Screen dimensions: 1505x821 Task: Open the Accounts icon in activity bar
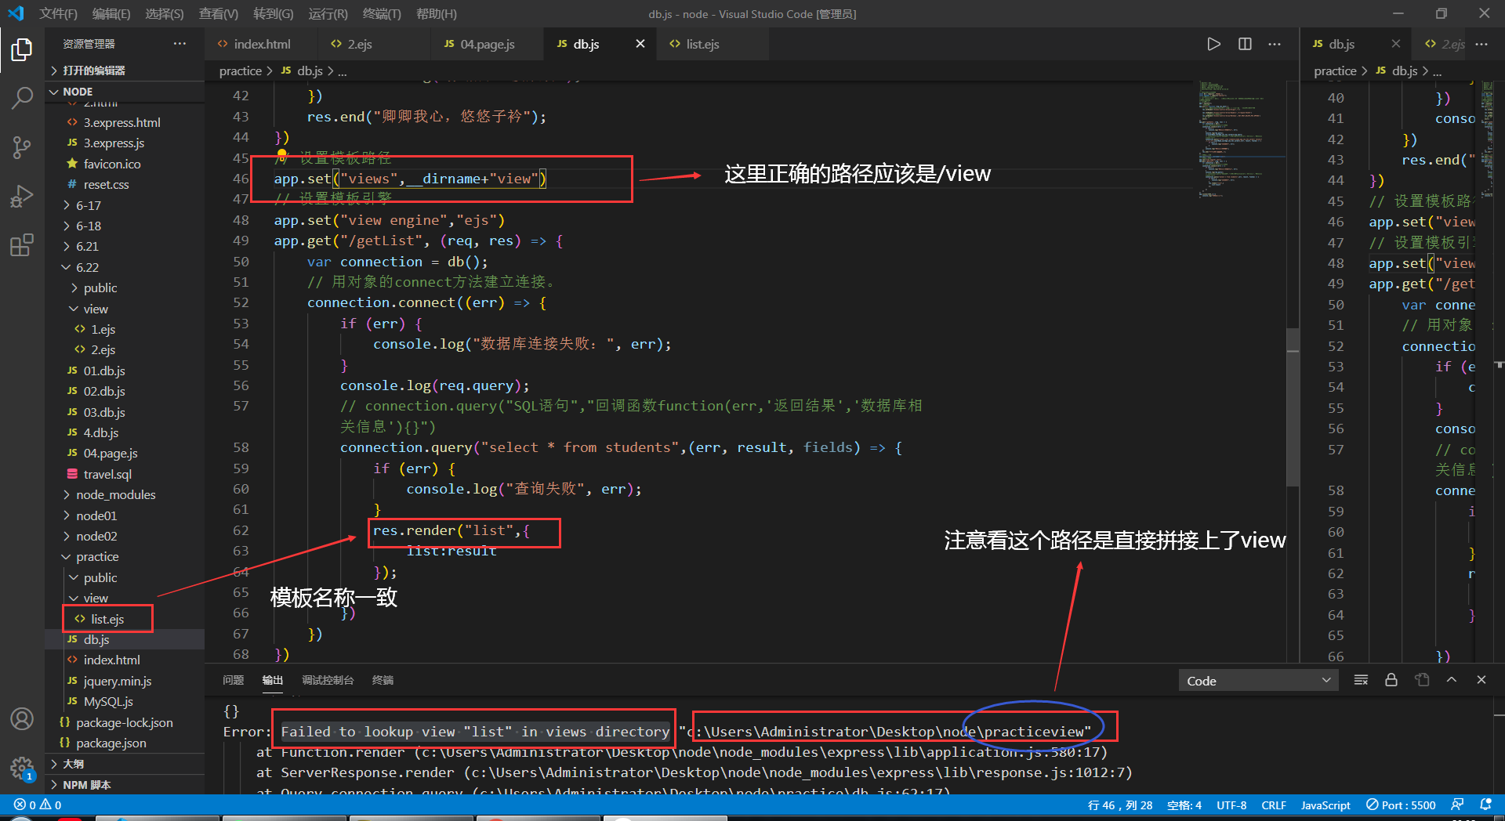pos(22,718)
